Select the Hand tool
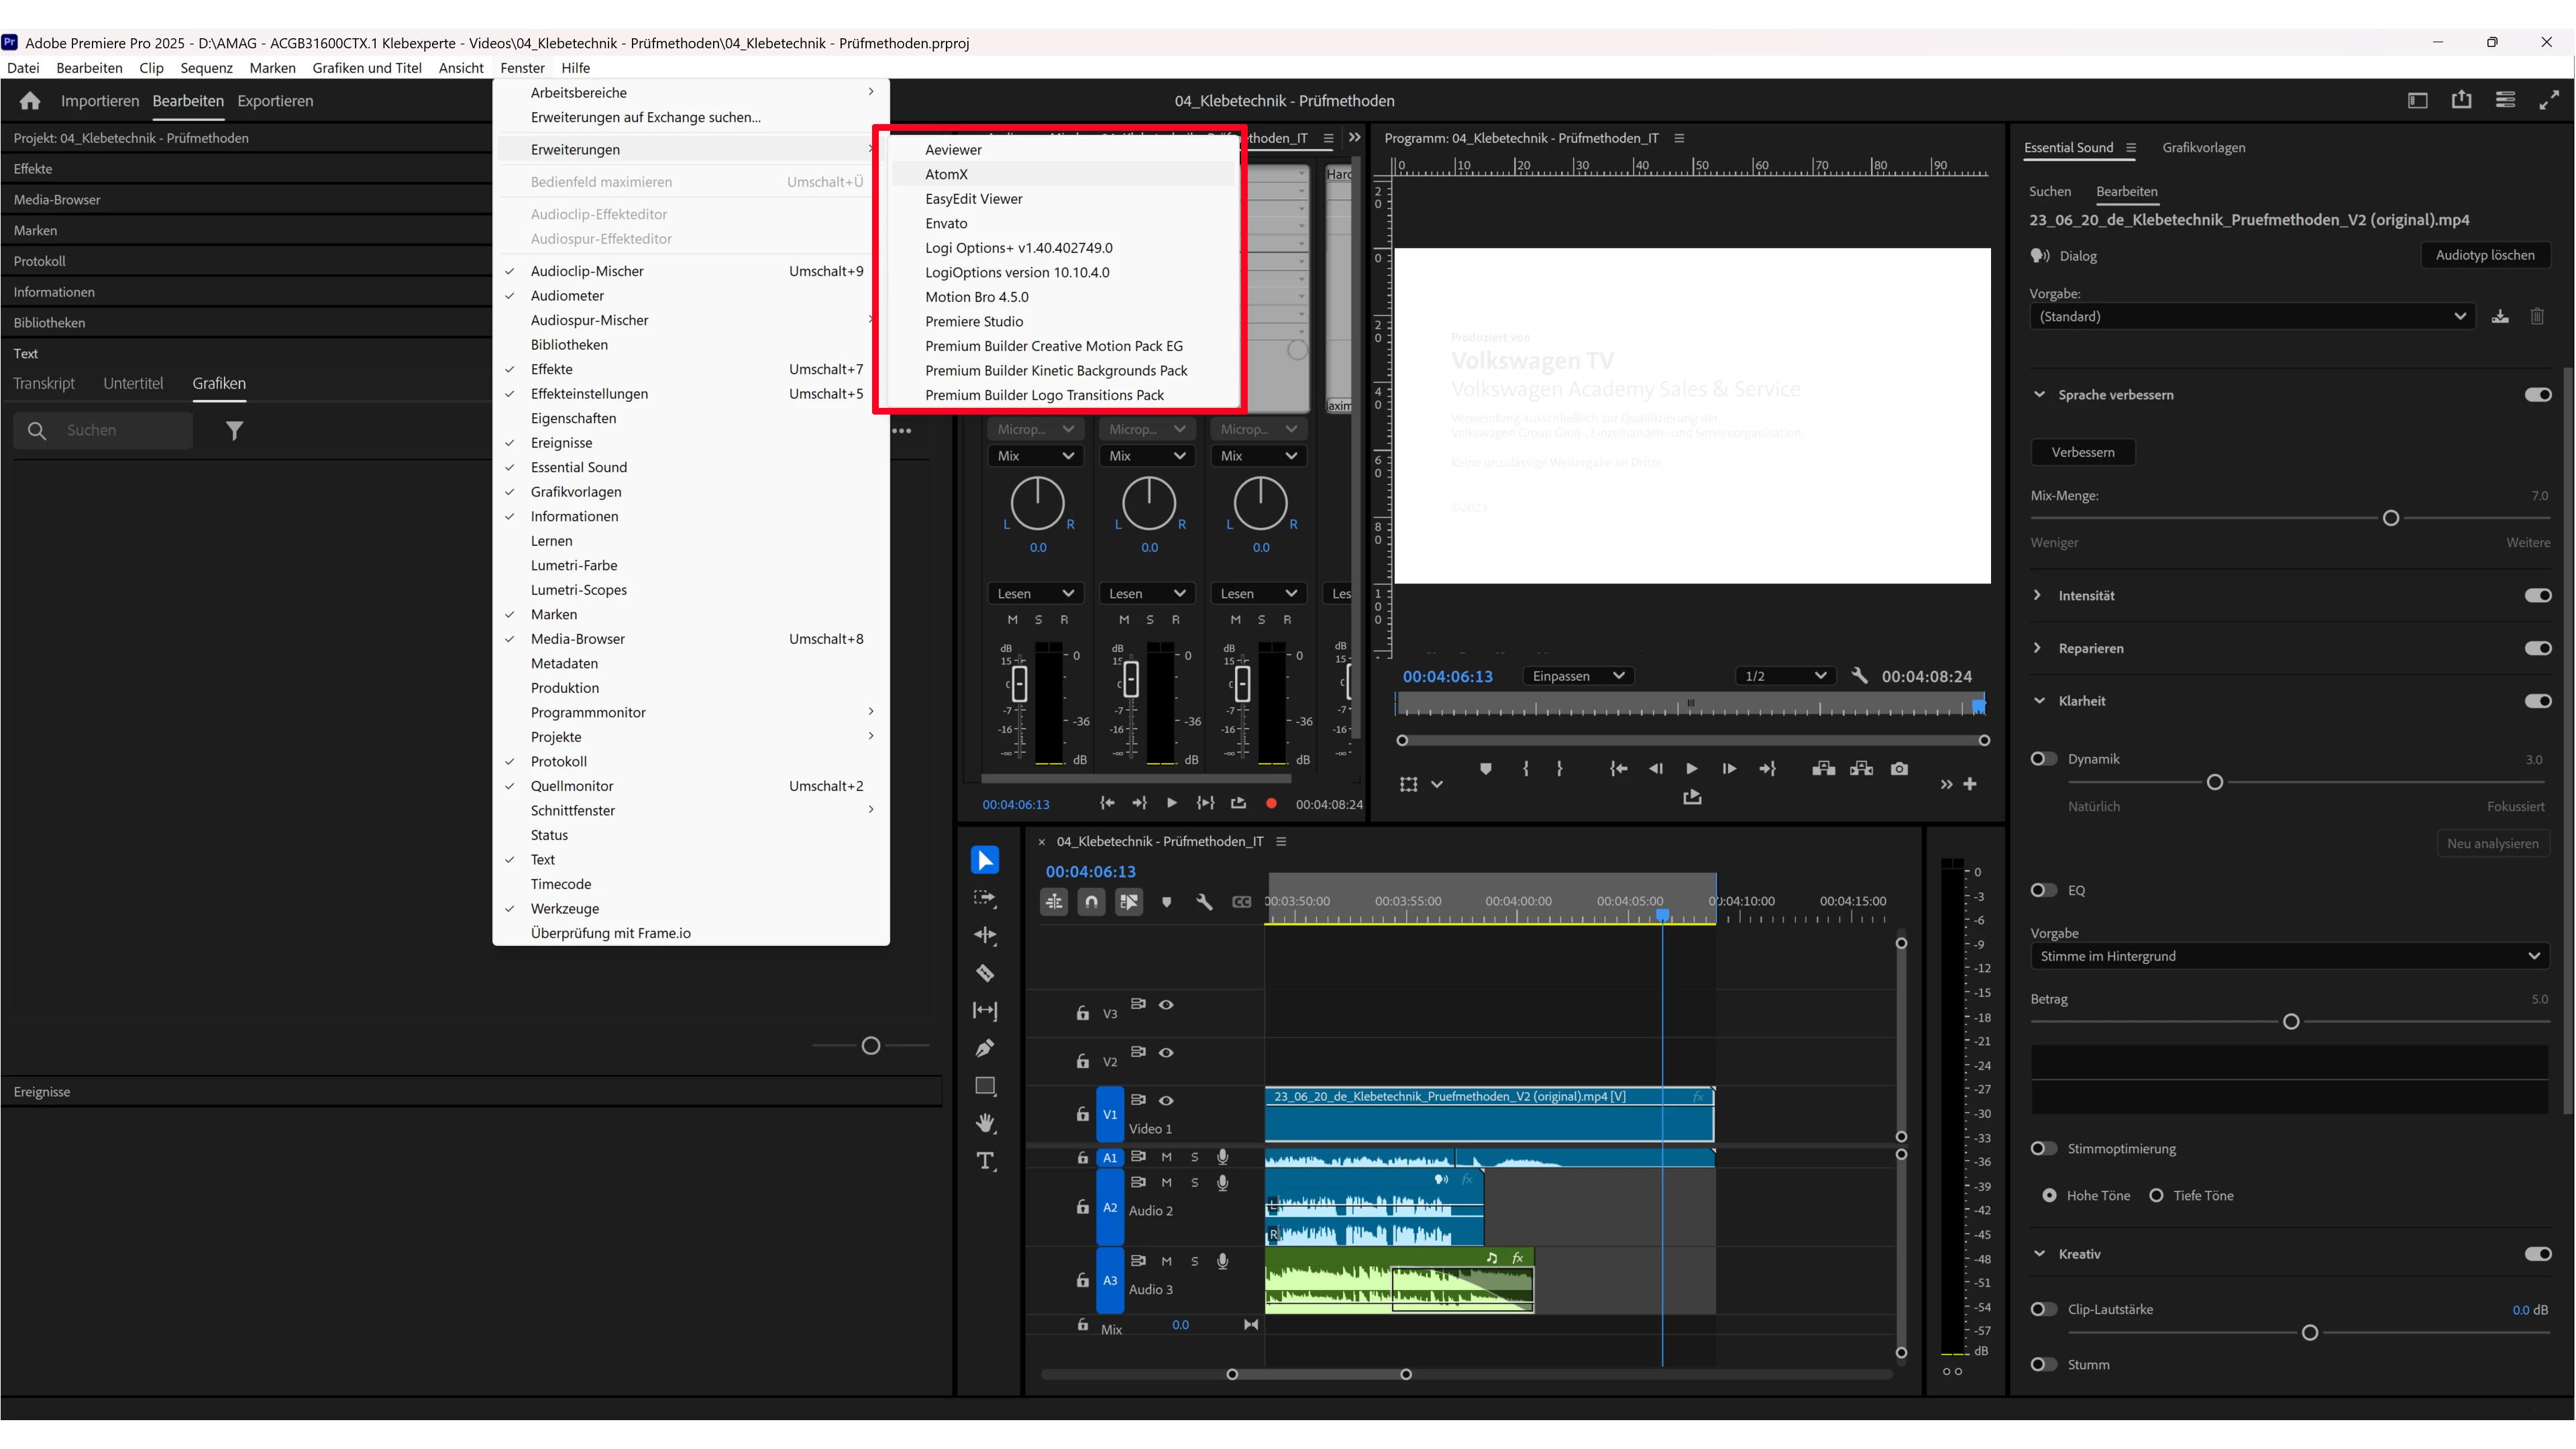Viewport: 2576px width, 1449px height. pos(985,1123)
